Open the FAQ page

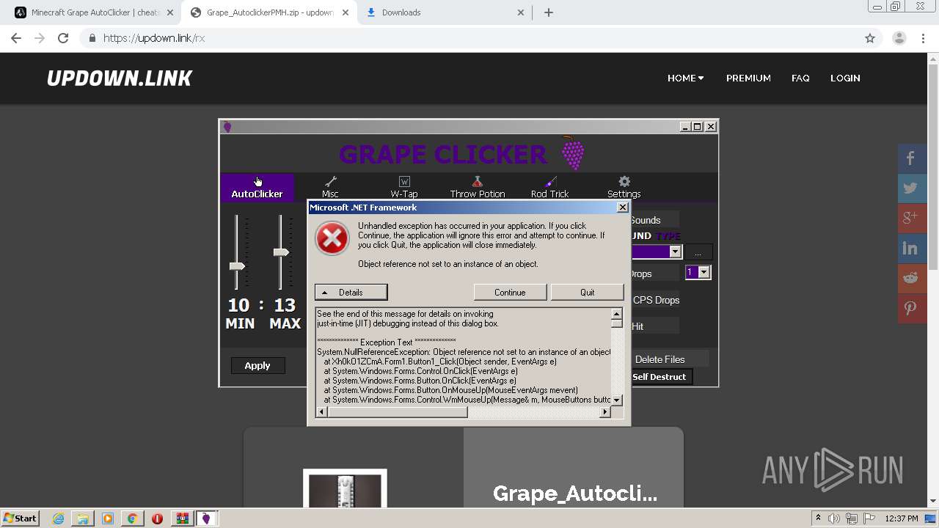pos(800,78)
